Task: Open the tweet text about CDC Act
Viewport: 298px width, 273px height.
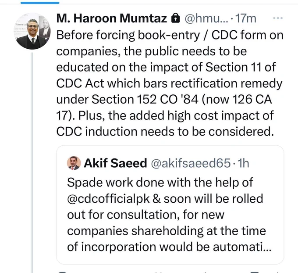Action: pos(170,83)
